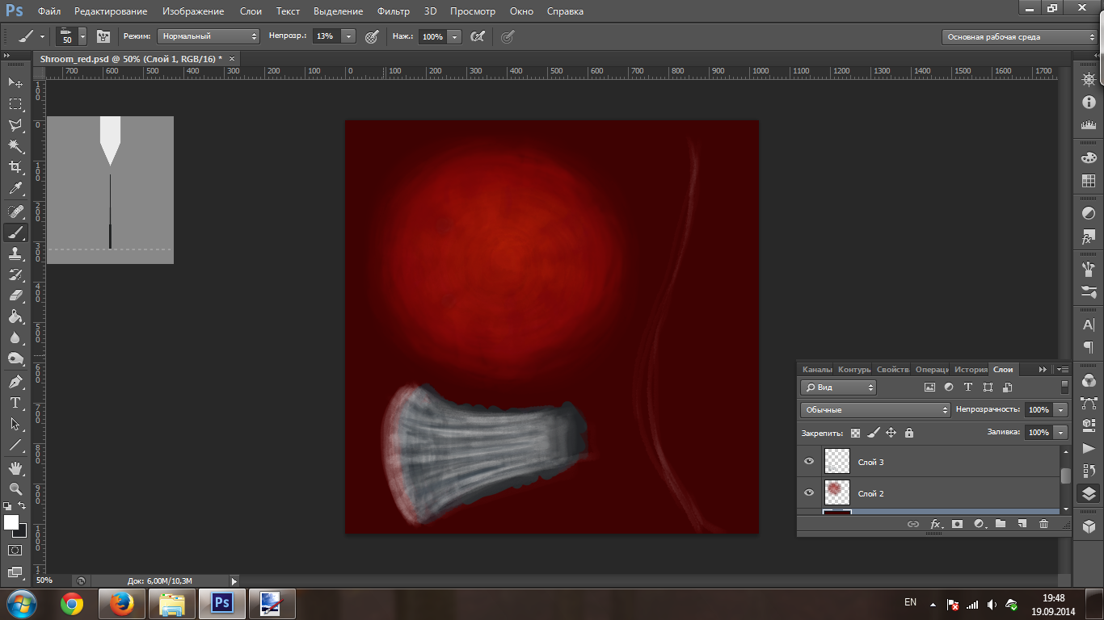Image resolution: width=1104 pixels, height=620 pixels.
Task: Toggle visibility of Слой 2
Action: (809, 492)
